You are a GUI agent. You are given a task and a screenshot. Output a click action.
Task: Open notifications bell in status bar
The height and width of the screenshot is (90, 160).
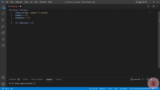tap(157, 88)
